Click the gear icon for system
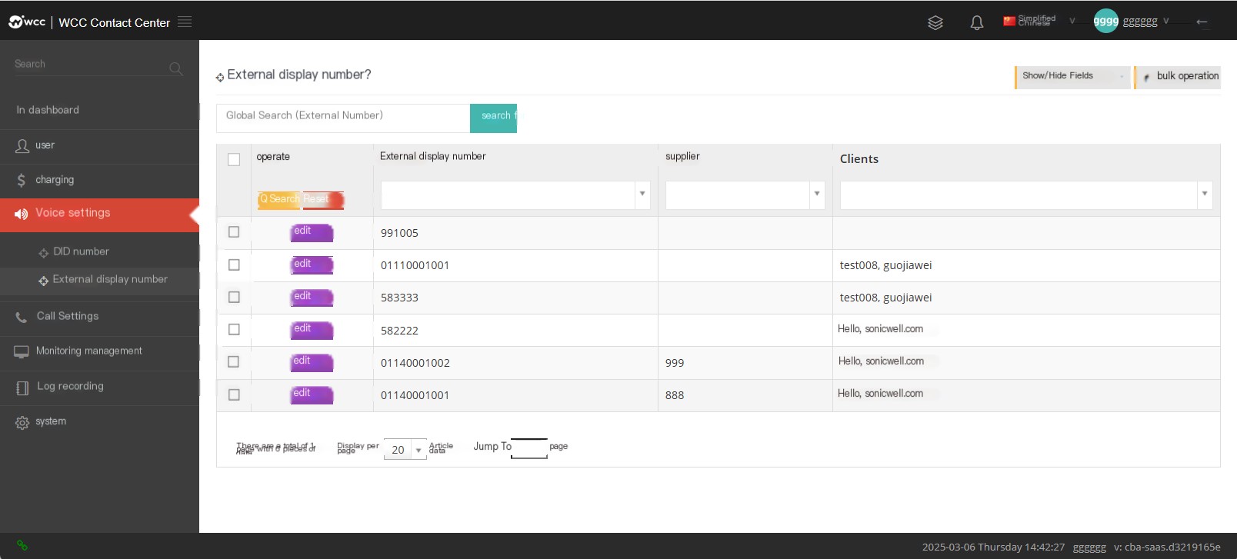1237x559 pixels. coord(22,422)
